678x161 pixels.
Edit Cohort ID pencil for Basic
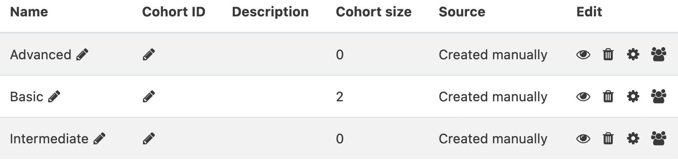point(149,96)
